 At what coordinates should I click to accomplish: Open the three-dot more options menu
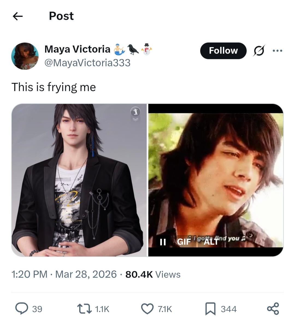[277, 50]
